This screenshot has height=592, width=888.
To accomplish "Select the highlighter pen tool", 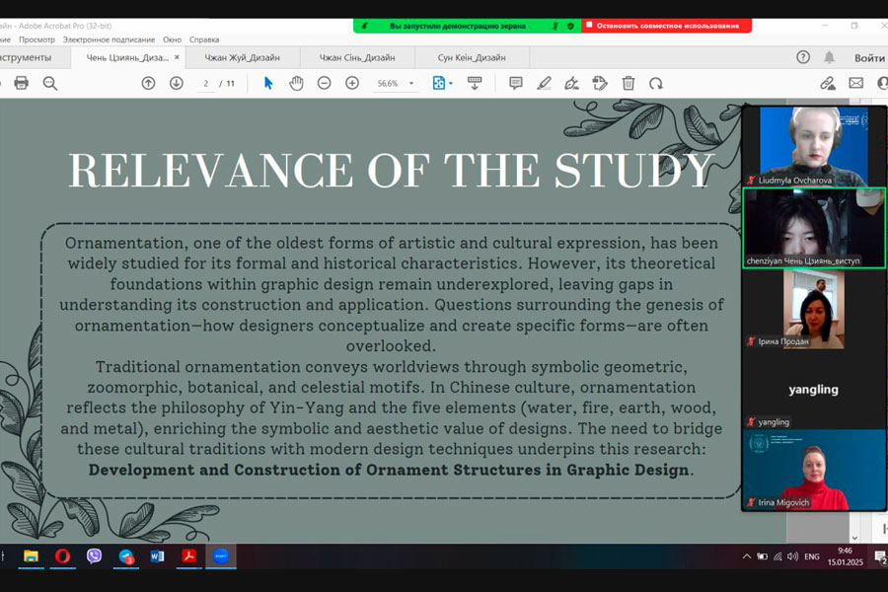I will click(x=544, y=83).
